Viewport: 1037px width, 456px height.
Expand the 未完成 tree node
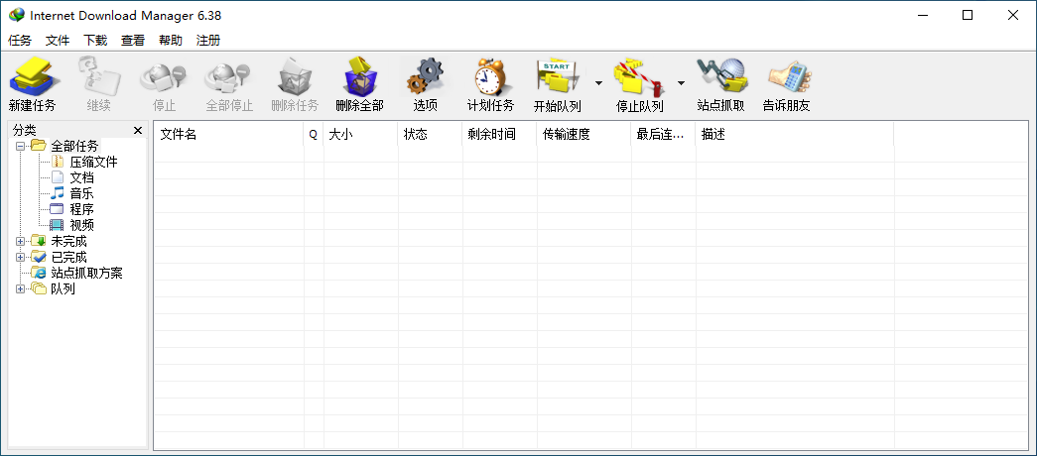pos(21,241)
